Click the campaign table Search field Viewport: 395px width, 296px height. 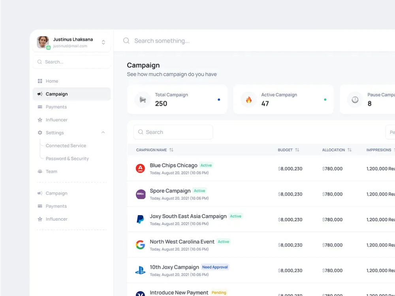point(173,132)
